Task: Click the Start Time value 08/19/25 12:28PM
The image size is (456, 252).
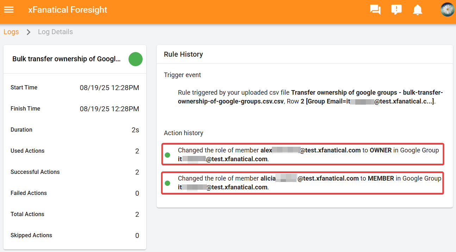Action: 110,88
